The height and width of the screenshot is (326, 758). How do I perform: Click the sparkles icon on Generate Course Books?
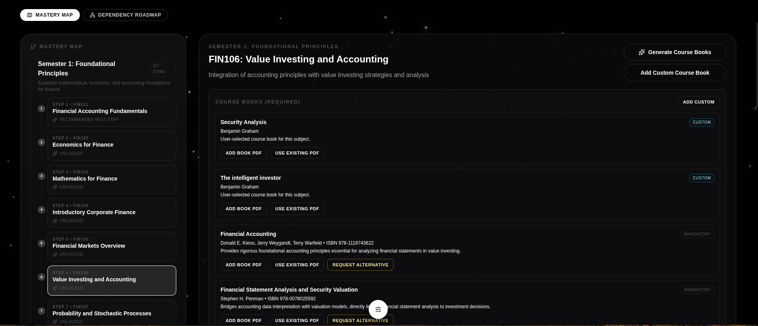coord(642,52)
